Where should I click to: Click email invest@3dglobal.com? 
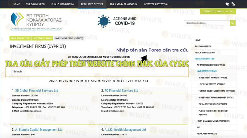pyautogui.click(x=31, y=111)
